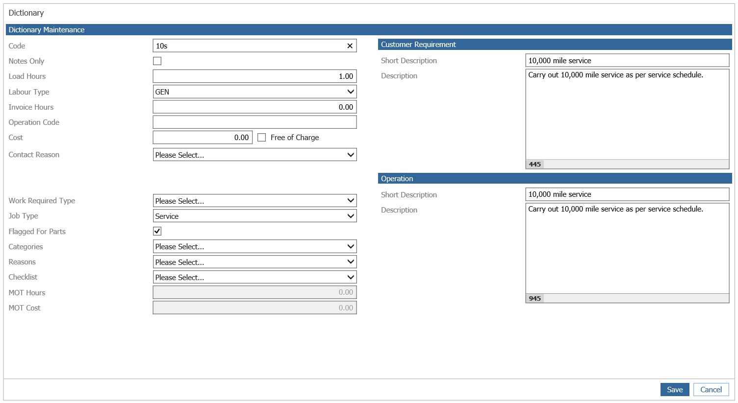Enable the Free of Charge checkbox
The height and width of the screenshot is (403, 738).
coord(262,138)
